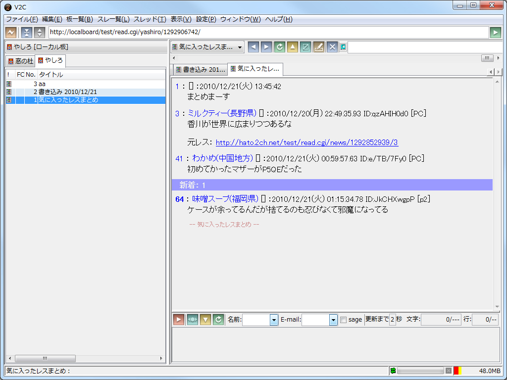Click the horizontal scrollbar below the board list

click(45, 358)
